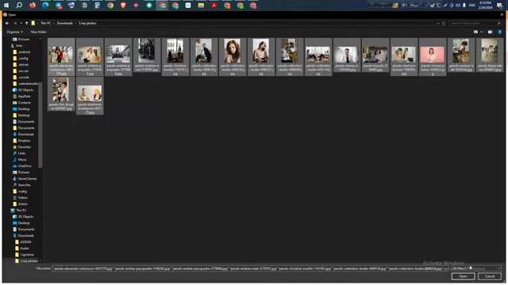Click the navigation pane vertical scrollbar
508x285 pixels.
(x=40, y=125)
